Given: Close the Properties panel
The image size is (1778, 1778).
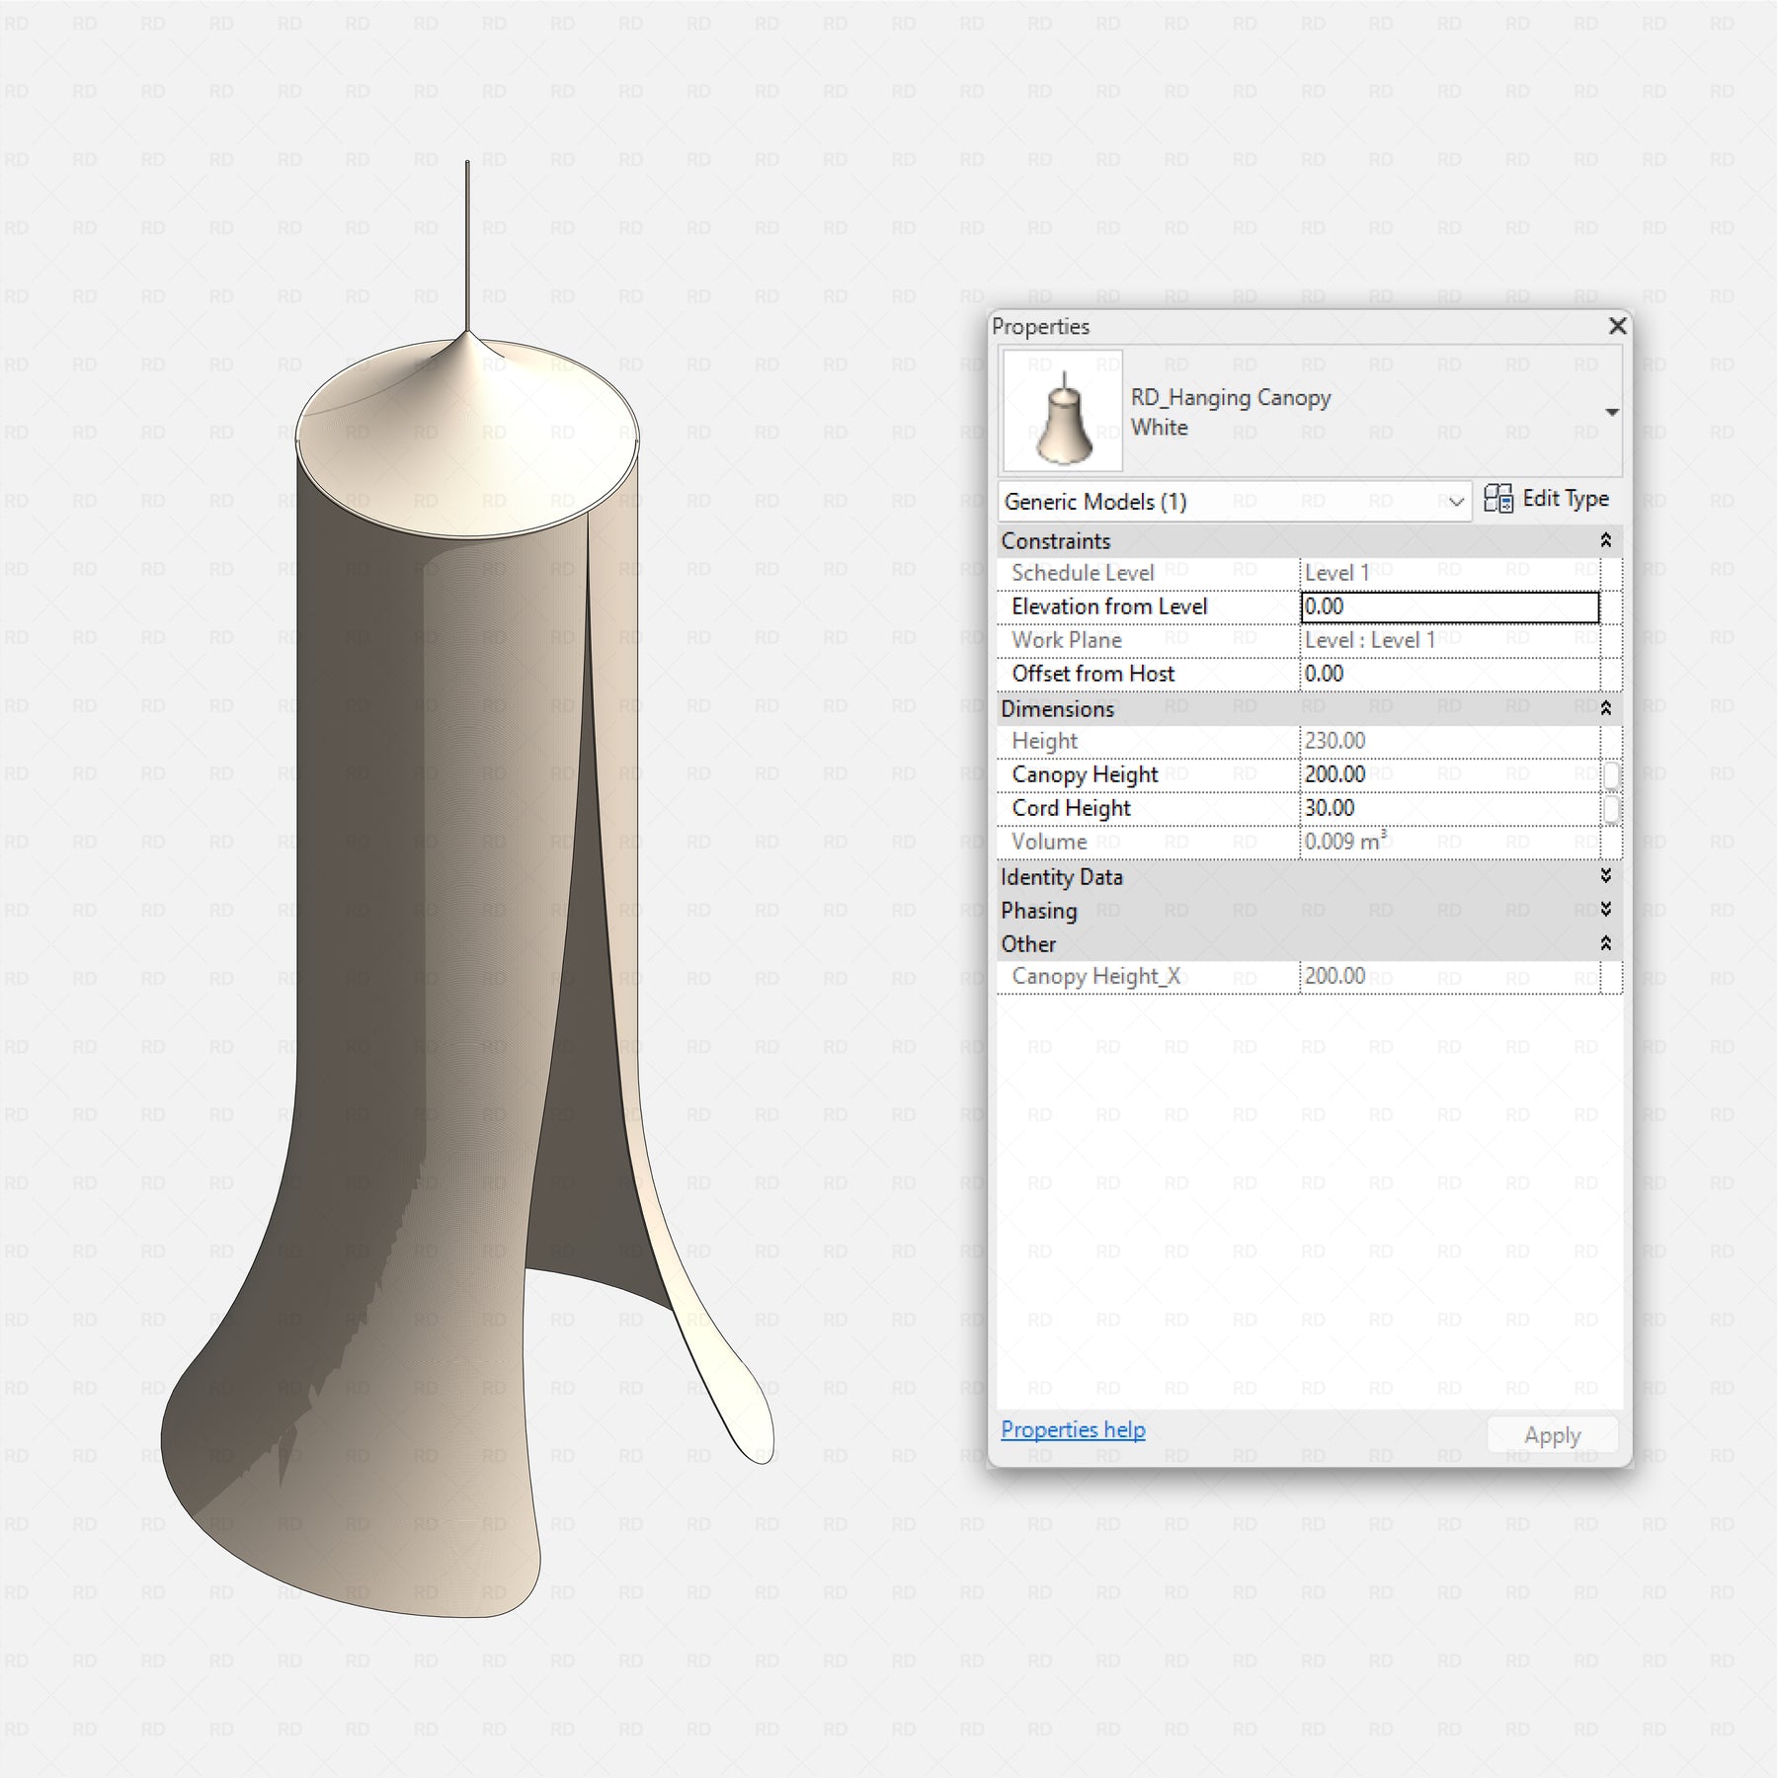Looking at the screenshot, I should pos(1617,326).
